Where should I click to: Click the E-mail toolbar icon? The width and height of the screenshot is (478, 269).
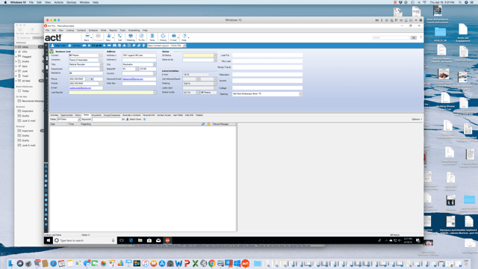[173, 37]
